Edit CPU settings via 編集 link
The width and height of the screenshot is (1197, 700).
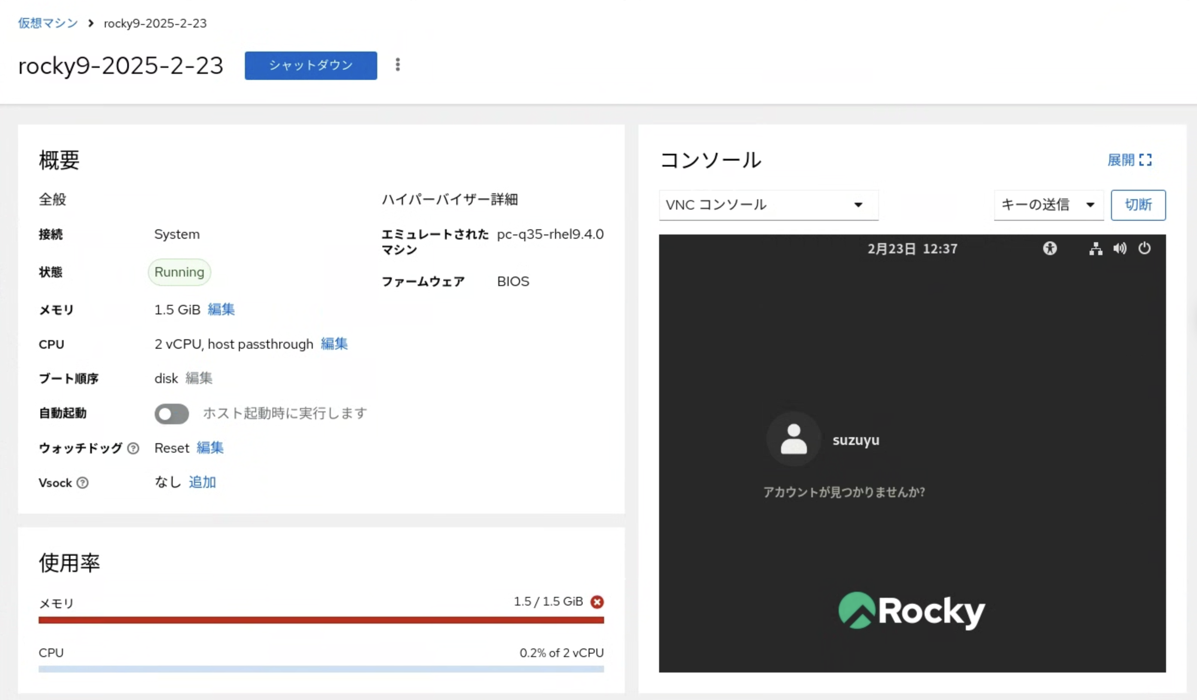(334, 344)
